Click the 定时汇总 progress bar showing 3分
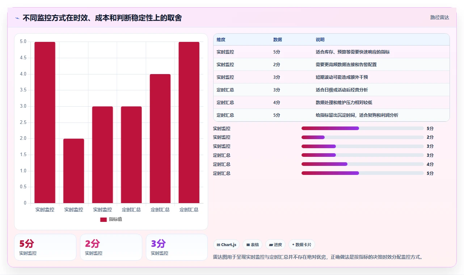Viewport: 464px width, 275px height. [362, 155]
